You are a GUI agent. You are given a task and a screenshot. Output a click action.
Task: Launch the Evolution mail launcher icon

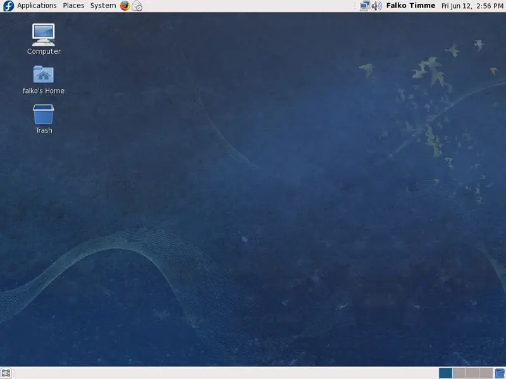pos(137,6)
